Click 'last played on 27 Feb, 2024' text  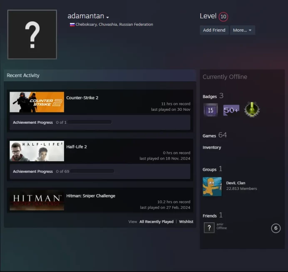coord(165,208)
